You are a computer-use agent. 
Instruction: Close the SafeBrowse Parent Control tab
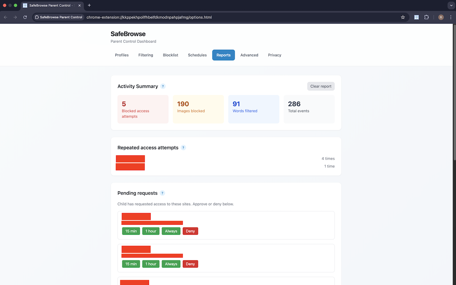pyautogui.click(x=80, y=5)
